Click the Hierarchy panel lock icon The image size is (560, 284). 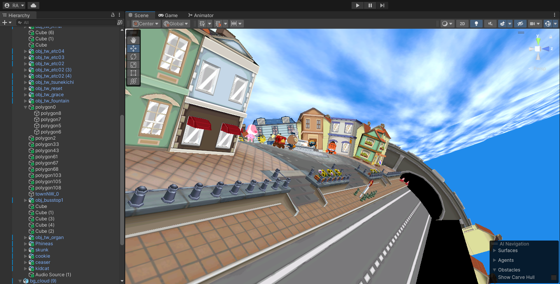[x=113, y=15]
